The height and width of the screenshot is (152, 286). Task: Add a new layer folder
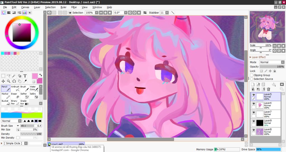263,84
